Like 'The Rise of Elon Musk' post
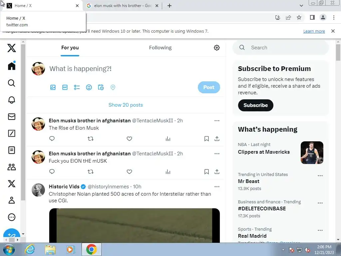 click(129, 139)
